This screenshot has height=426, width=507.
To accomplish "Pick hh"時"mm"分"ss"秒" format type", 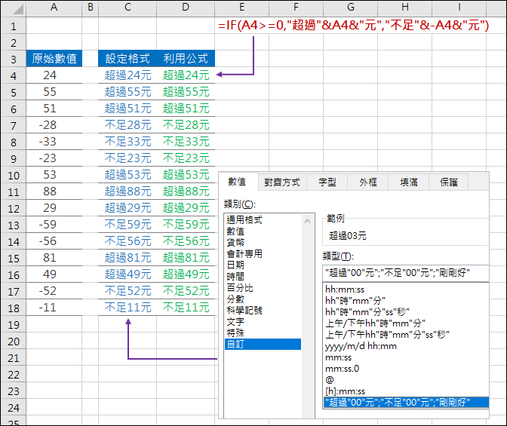I will (x=406, y=312).
